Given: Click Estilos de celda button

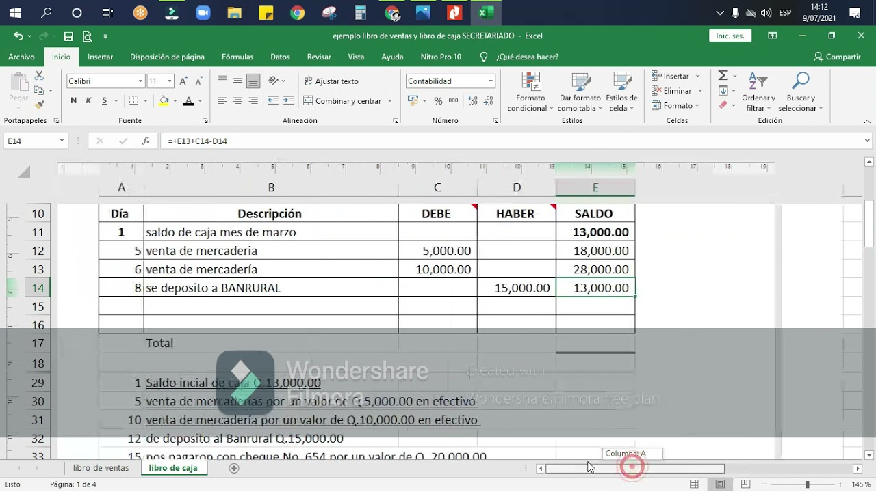Looking at the screenshot, I should [x=621, y=92].
